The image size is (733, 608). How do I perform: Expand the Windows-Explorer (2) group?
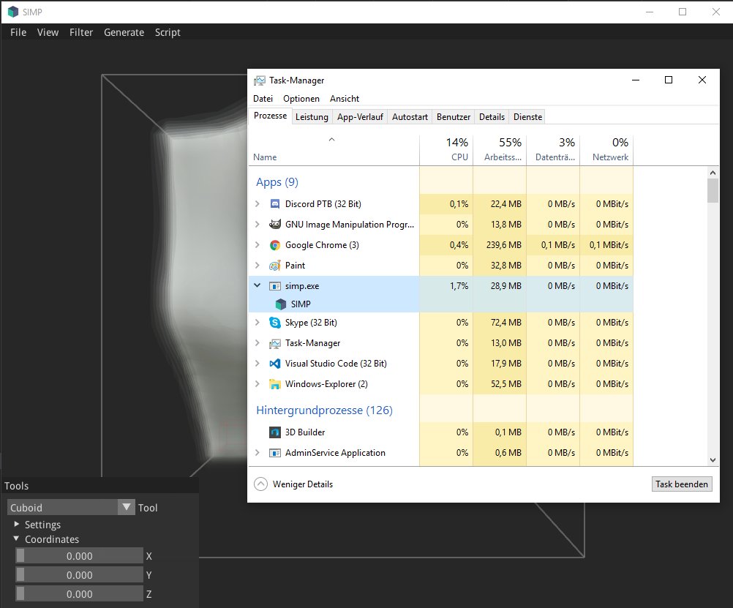257,384
